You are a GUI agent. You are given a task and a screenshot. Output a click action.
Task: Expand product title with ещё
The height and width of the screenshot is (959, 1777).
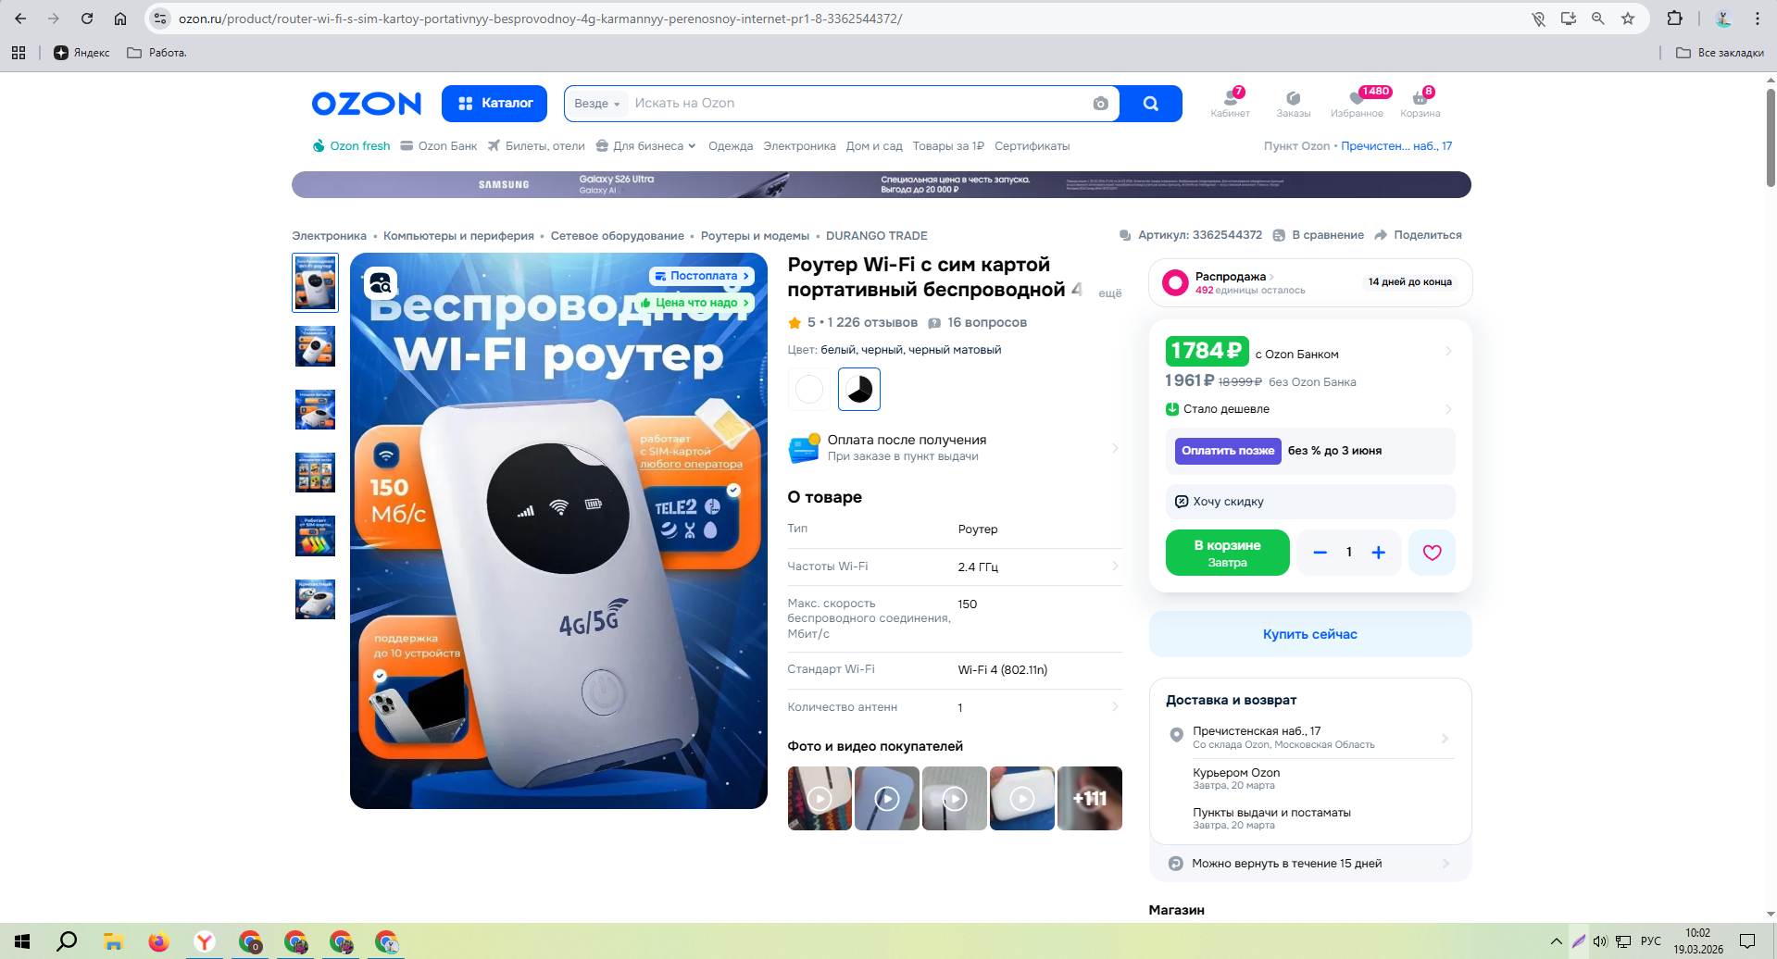1109,293
